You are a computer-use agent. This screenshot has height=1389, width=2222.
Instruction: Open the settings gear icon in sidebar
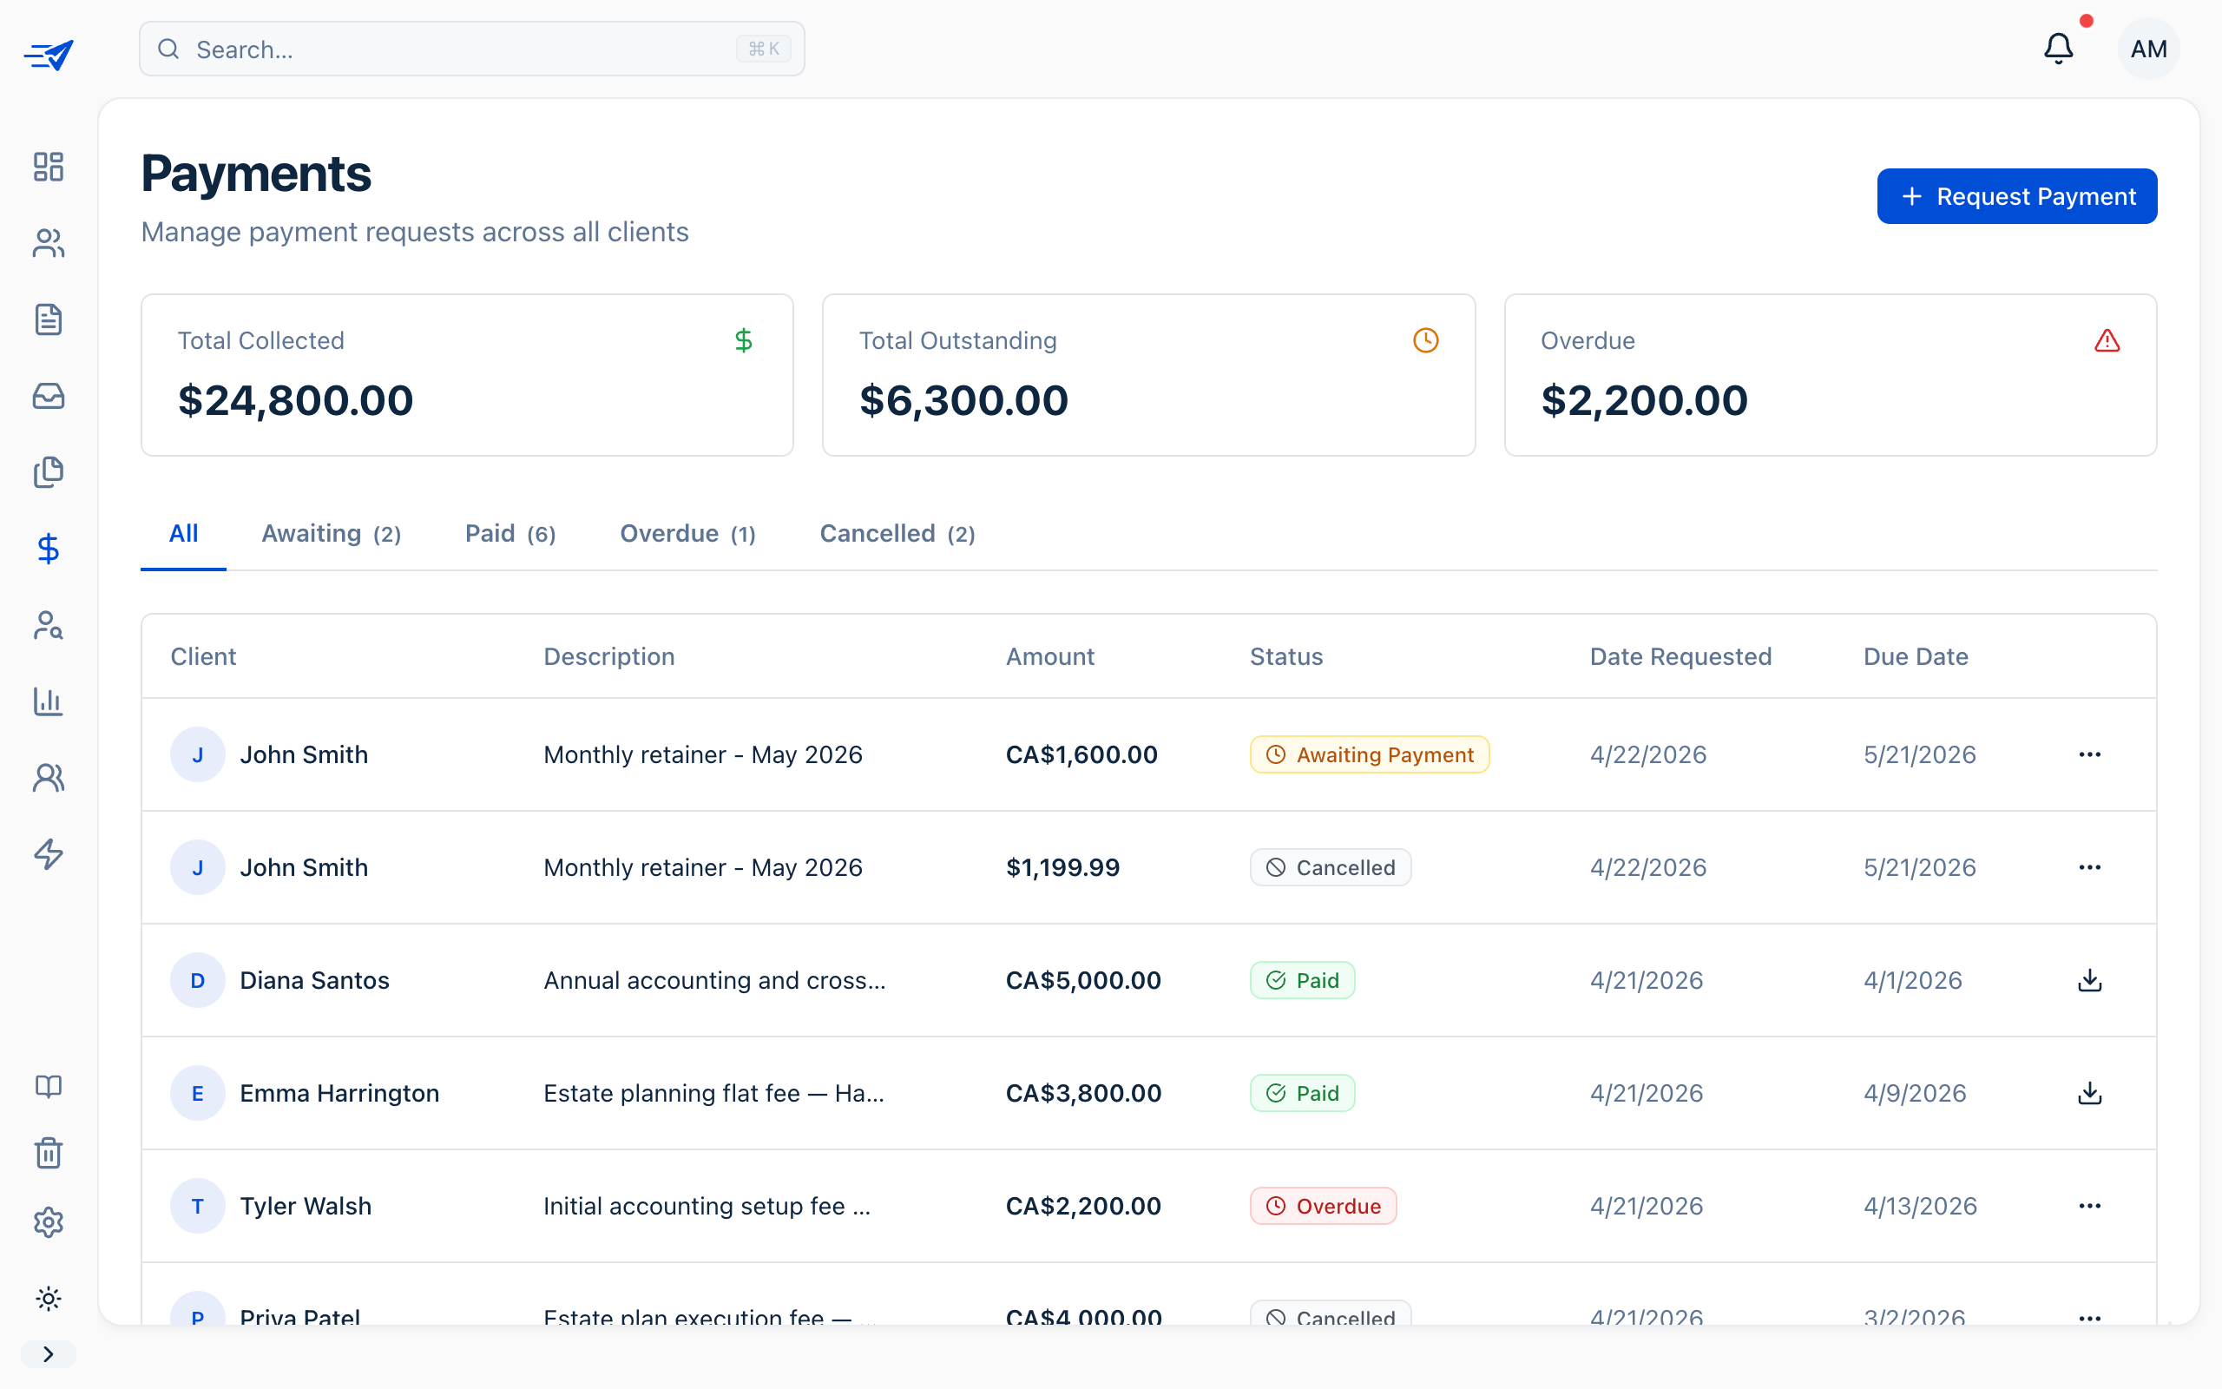[x=48, y=1221]
